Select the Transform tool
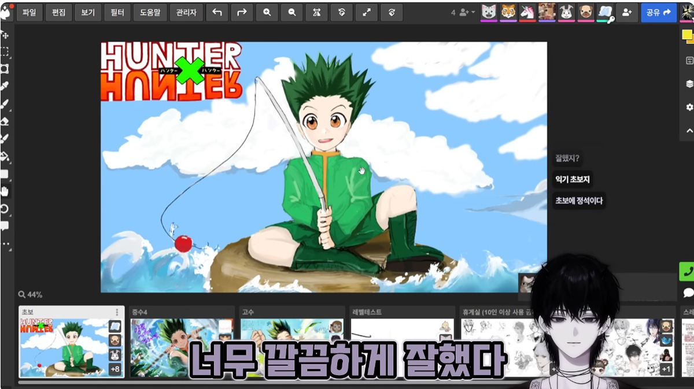694x389 pixels. pyautogui.click(x=5, y=69)
